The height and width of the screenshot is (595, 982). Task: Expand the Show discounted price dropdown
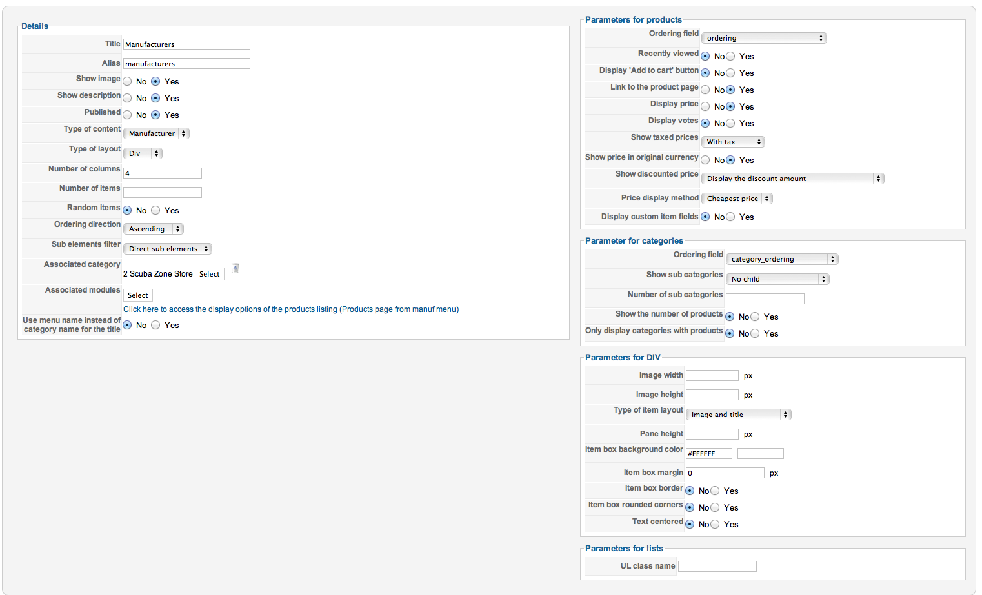click(x=792, y=179)
